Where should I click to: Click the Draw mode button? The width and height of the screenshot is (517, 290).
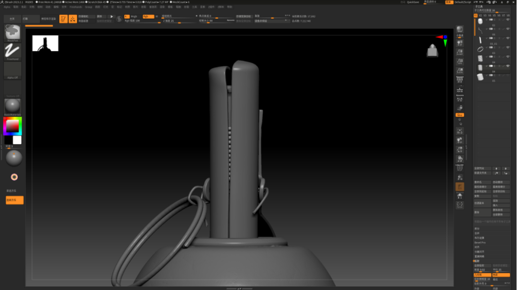coord(73,19)
